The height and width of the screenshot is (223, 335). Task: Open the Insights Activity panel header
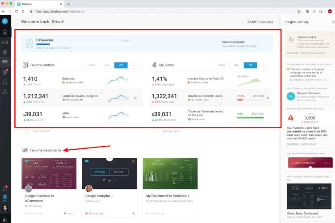coord(297,22)
